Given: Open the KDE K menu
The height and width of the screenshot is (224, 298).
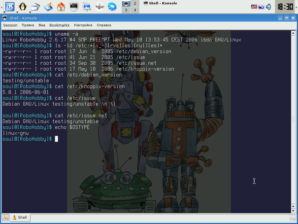Looking at the screenshot, I should (10, 6).
